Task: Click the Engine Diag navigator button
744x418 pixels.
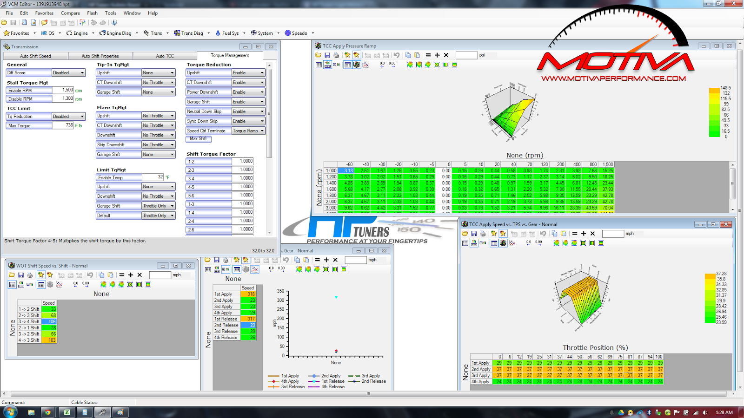Action: pyautogui.click(x=116, y=33)
